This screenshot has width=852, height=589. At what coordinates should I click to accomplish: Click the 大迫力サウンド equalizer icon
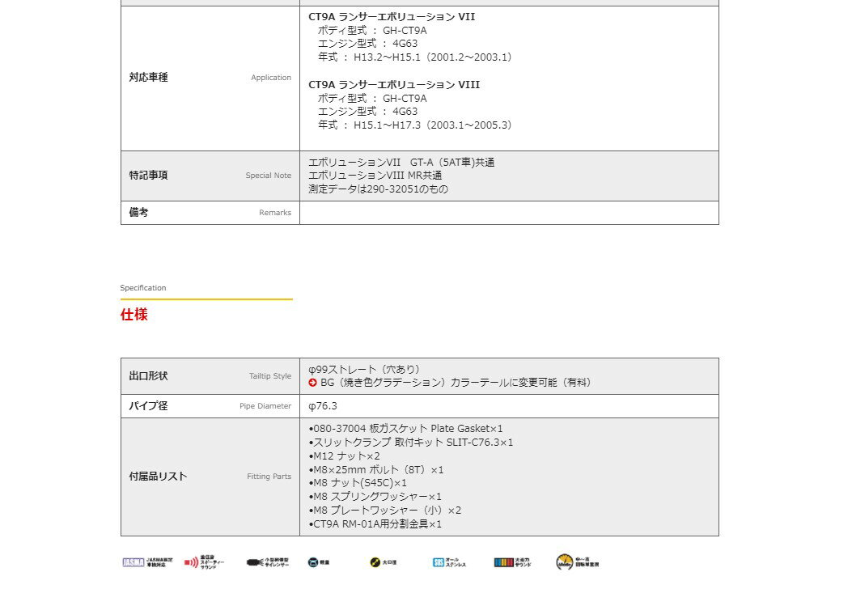point(513,562)
